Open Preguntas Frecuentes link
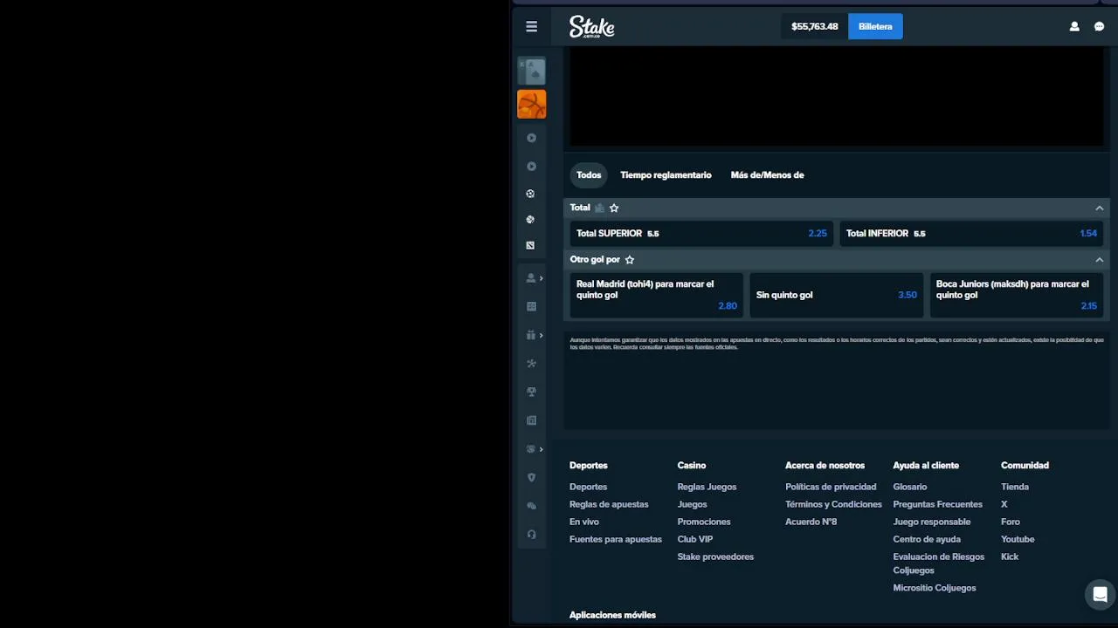 pyautogui.click(x=937, y=504)
